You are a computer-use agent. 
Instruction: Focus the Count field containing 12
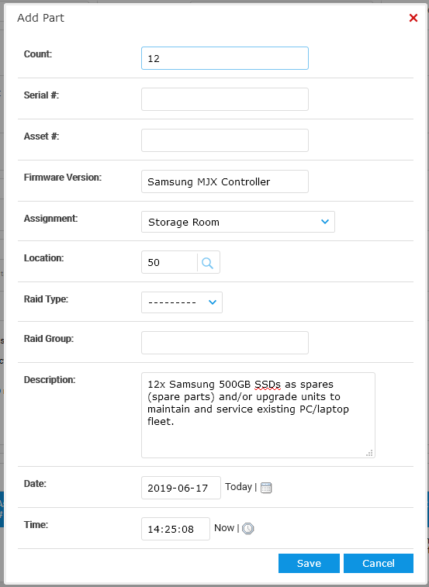[225, 58]
